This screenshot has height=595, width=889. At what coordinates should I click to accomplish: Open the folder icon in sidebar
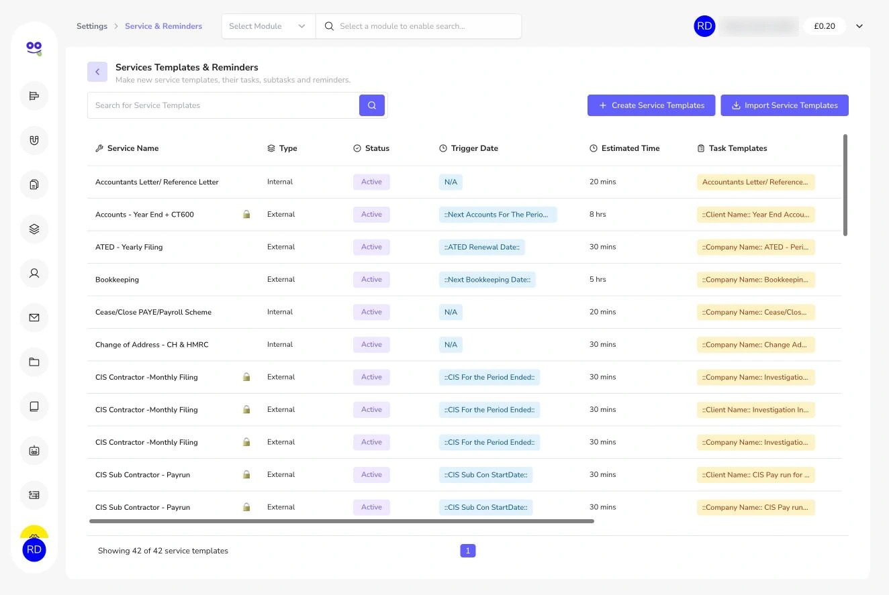(34, 362)
